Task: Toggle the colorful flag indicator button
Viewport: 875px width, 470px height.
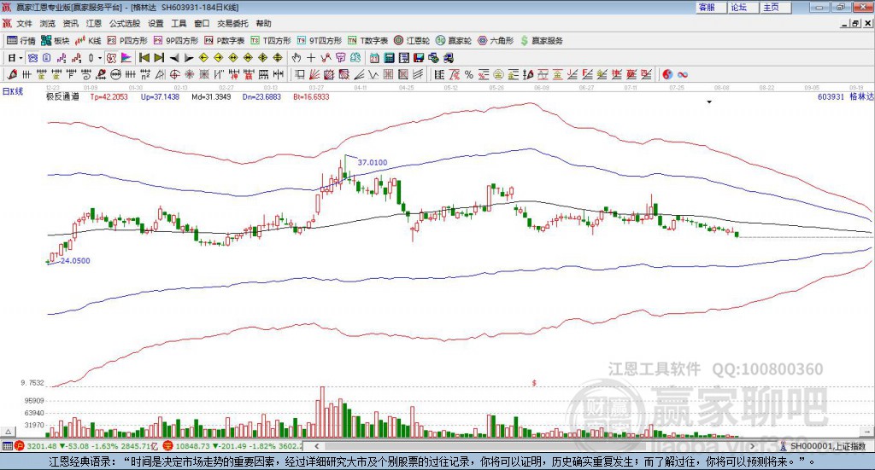Action: point(126,58)
